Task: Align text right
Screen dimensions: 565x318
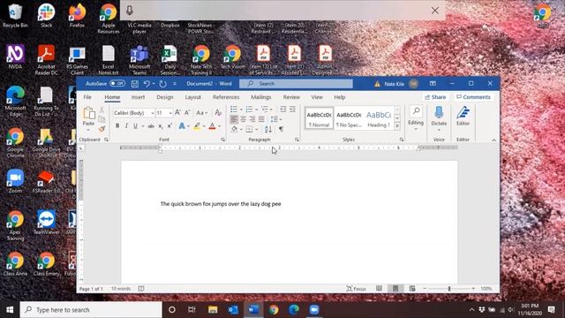Action: [x=252, y=119]
